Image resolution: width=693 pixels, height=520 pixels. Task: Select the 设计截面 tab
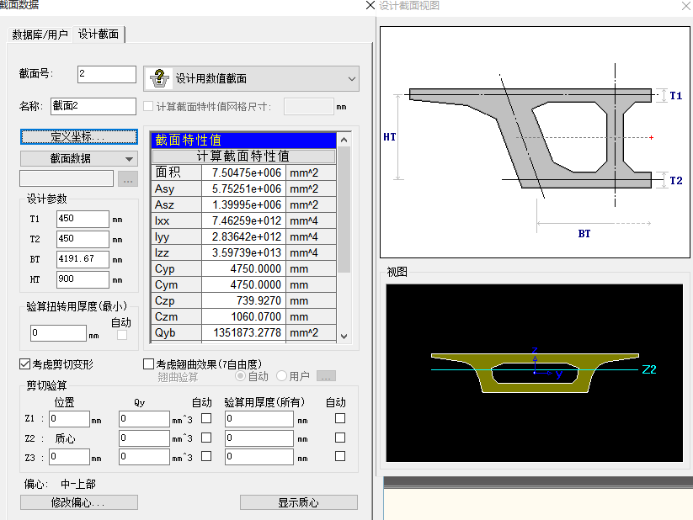click(99, 34)
